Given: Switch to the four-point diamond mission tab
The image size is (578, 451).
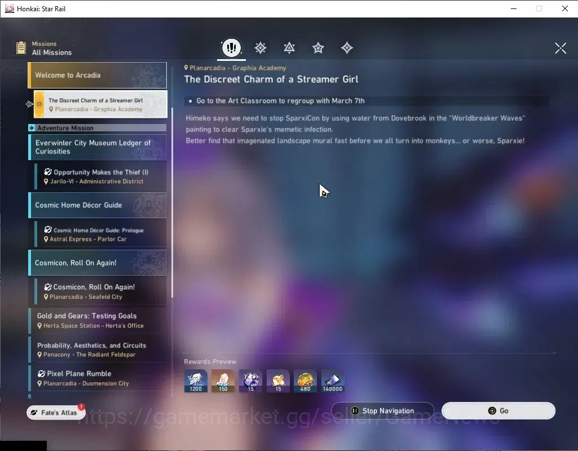Looking at the screenshot, I should 346,48.
